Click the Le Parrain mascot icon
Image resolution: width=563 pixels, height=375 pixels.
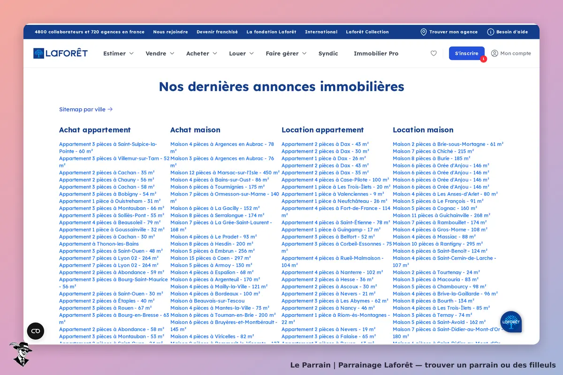(x=21, y=354)
